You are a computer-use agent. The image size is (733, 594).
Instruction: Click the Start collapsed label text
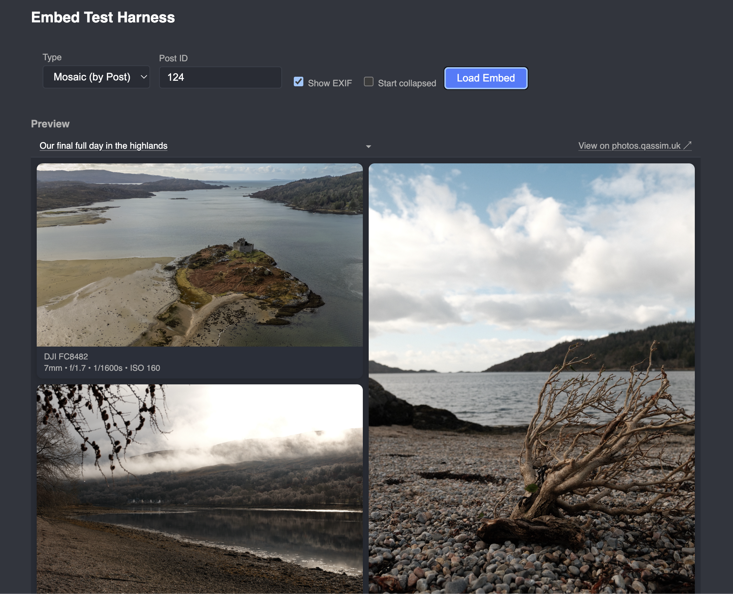coord(407,83)
